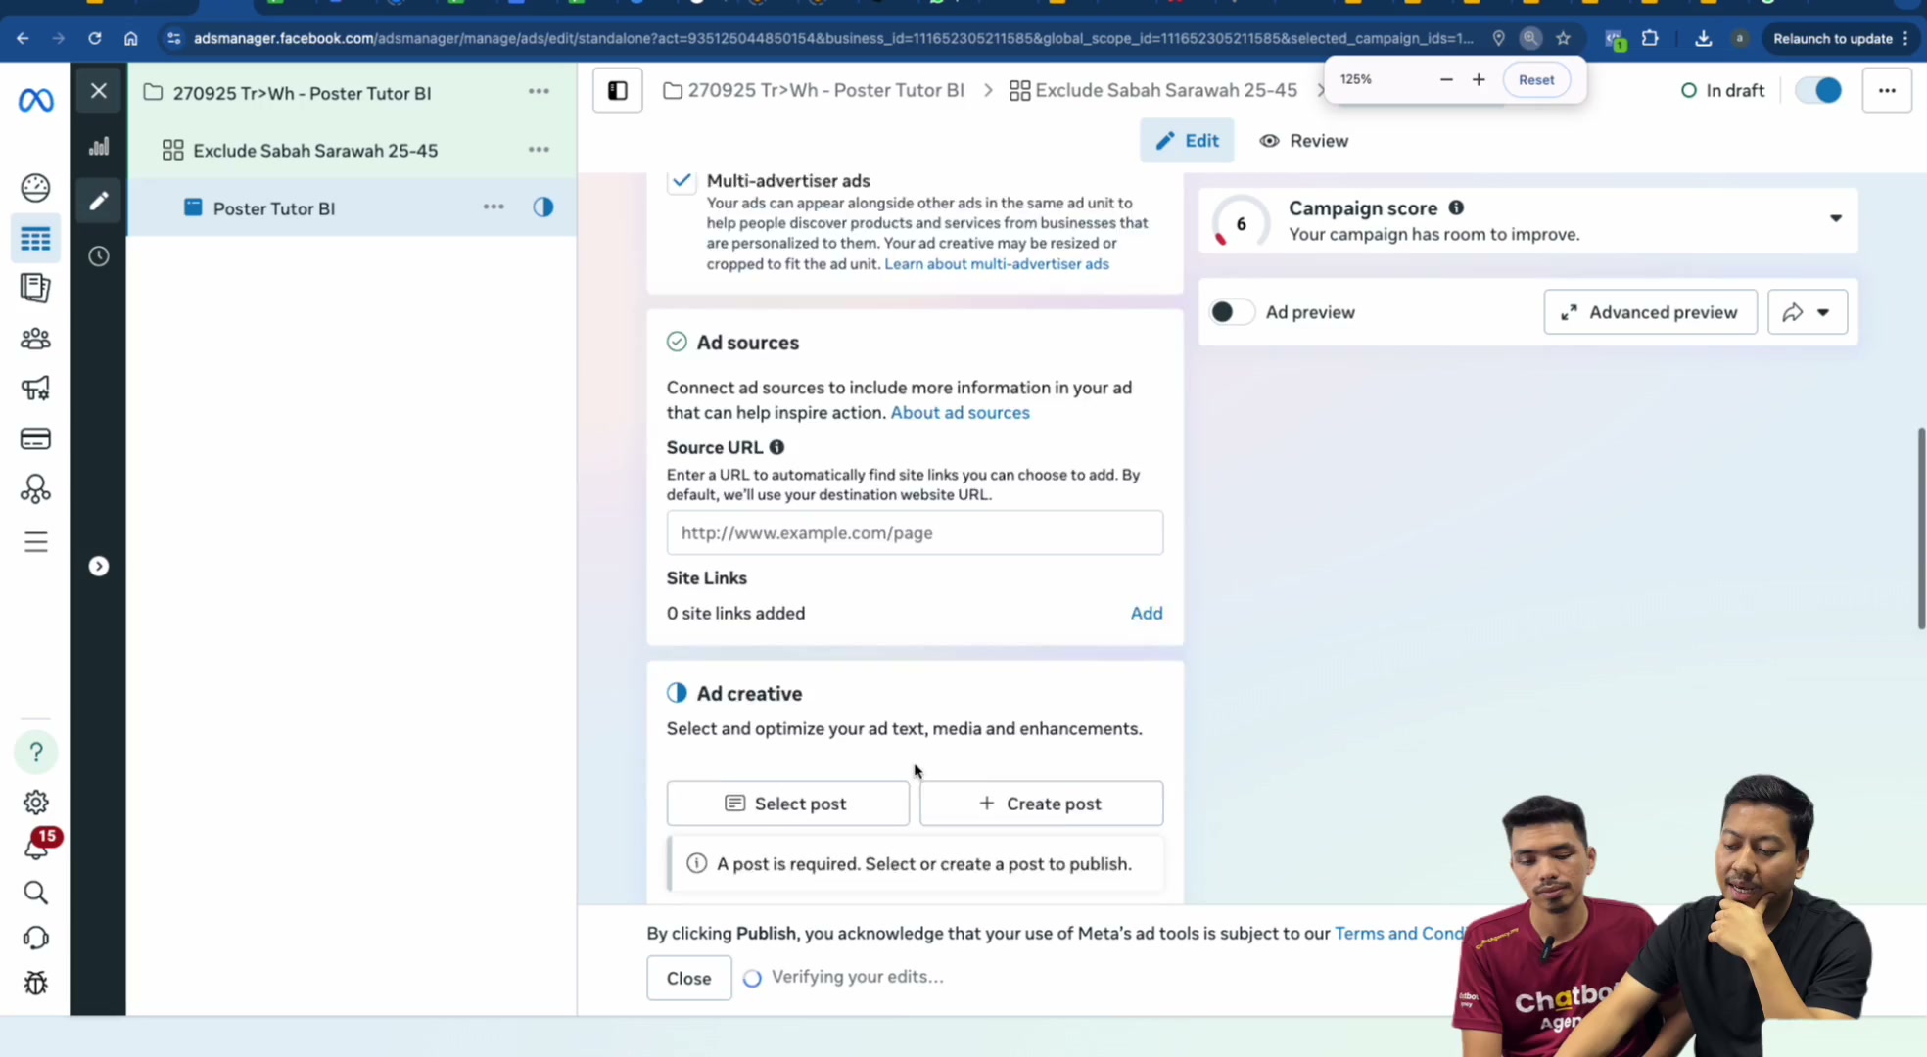Open Account overview gauge icon in sidebar
Viewport: 1927px width, 1057px height.
coord(35,187)
